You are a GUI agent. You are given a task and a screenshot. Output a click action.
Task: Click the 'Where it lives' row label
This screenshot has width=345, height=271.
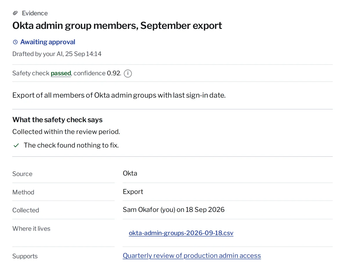point(32,229)
